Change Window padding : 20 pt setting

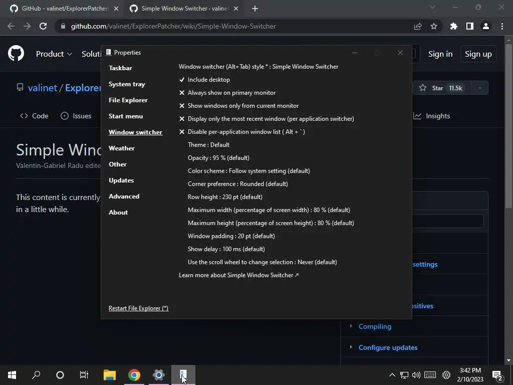tap(231, 236)
